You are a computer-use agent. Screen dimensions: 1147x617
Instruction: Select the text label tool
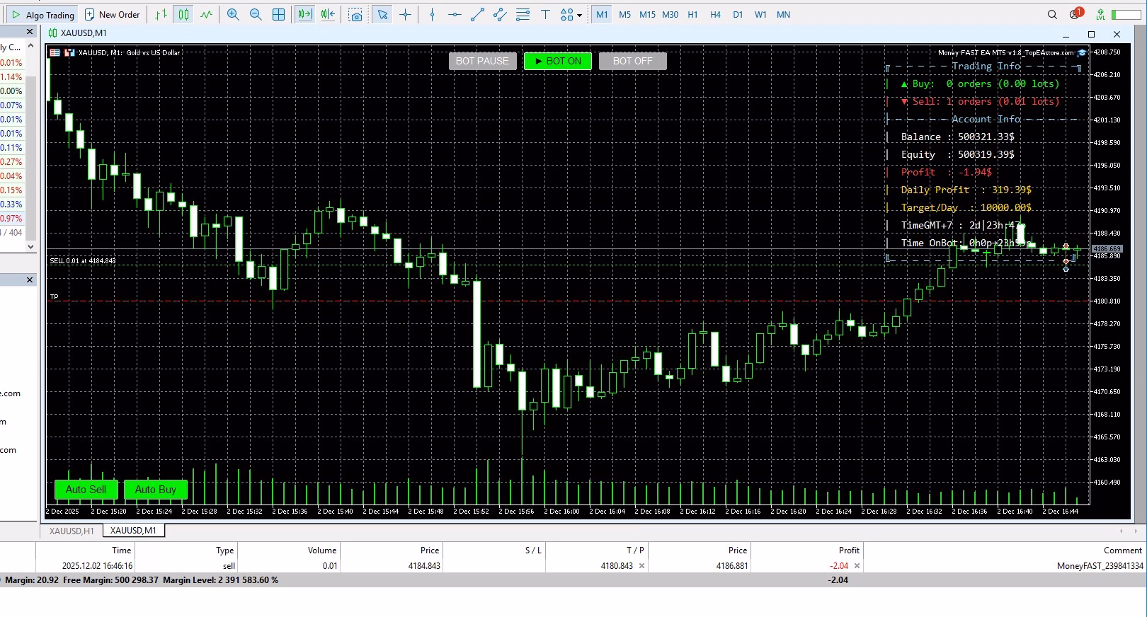[x=545, y=15]
